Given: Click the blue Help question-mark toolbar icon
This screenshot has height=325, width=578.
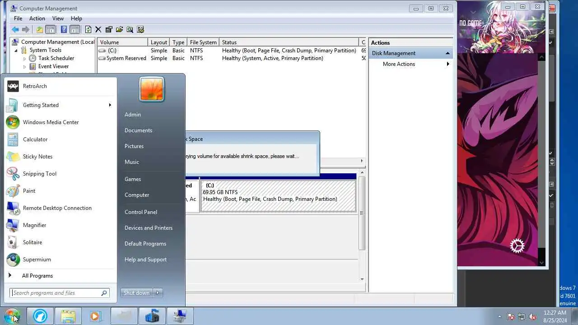Looking at the screenshot, I should pos(64,29).
